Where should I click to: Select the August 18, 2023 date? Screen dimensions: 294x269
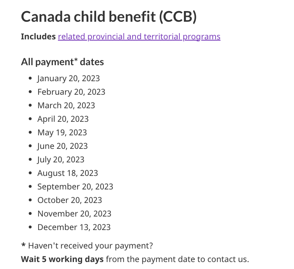click(67, 173)
